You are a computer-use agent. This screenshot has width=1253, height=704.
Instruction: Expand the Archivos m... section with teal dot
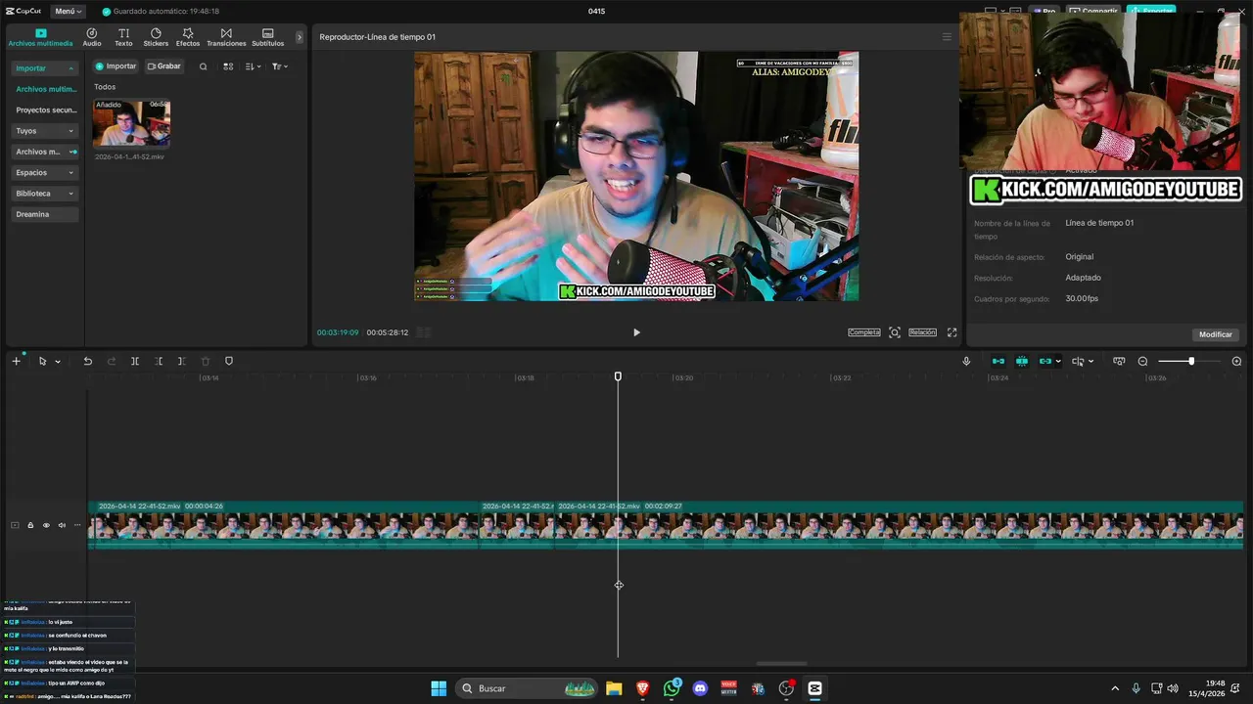tap(45, 152)
